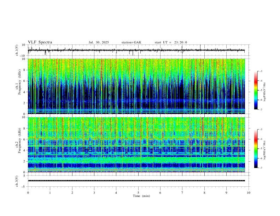The height and width of the screenshot is (216, 280).
Task: Click the station=GAK label
Action: pyautogui.click(x=131, y=42)
